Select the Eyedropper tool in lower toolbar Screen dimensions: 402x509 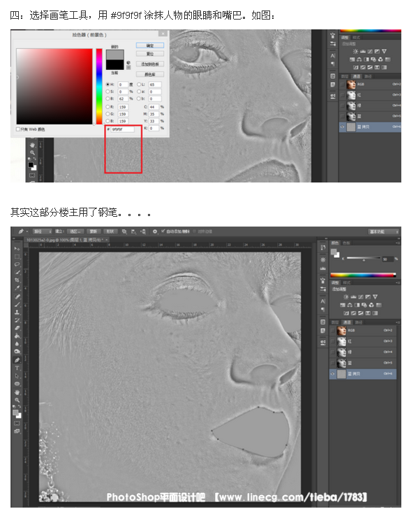[17, 287]
